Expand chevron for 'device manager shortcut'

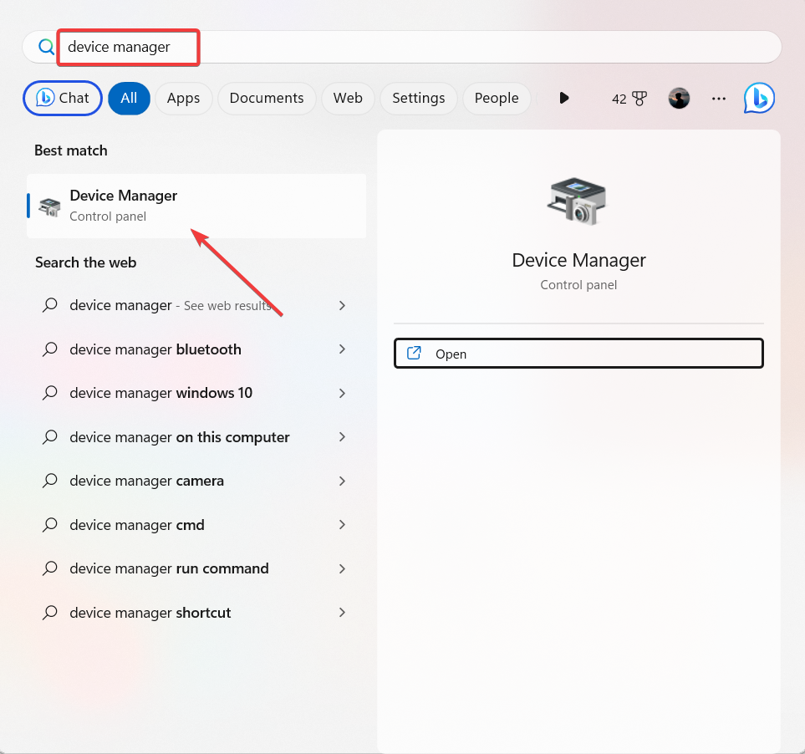coord(343,613)
